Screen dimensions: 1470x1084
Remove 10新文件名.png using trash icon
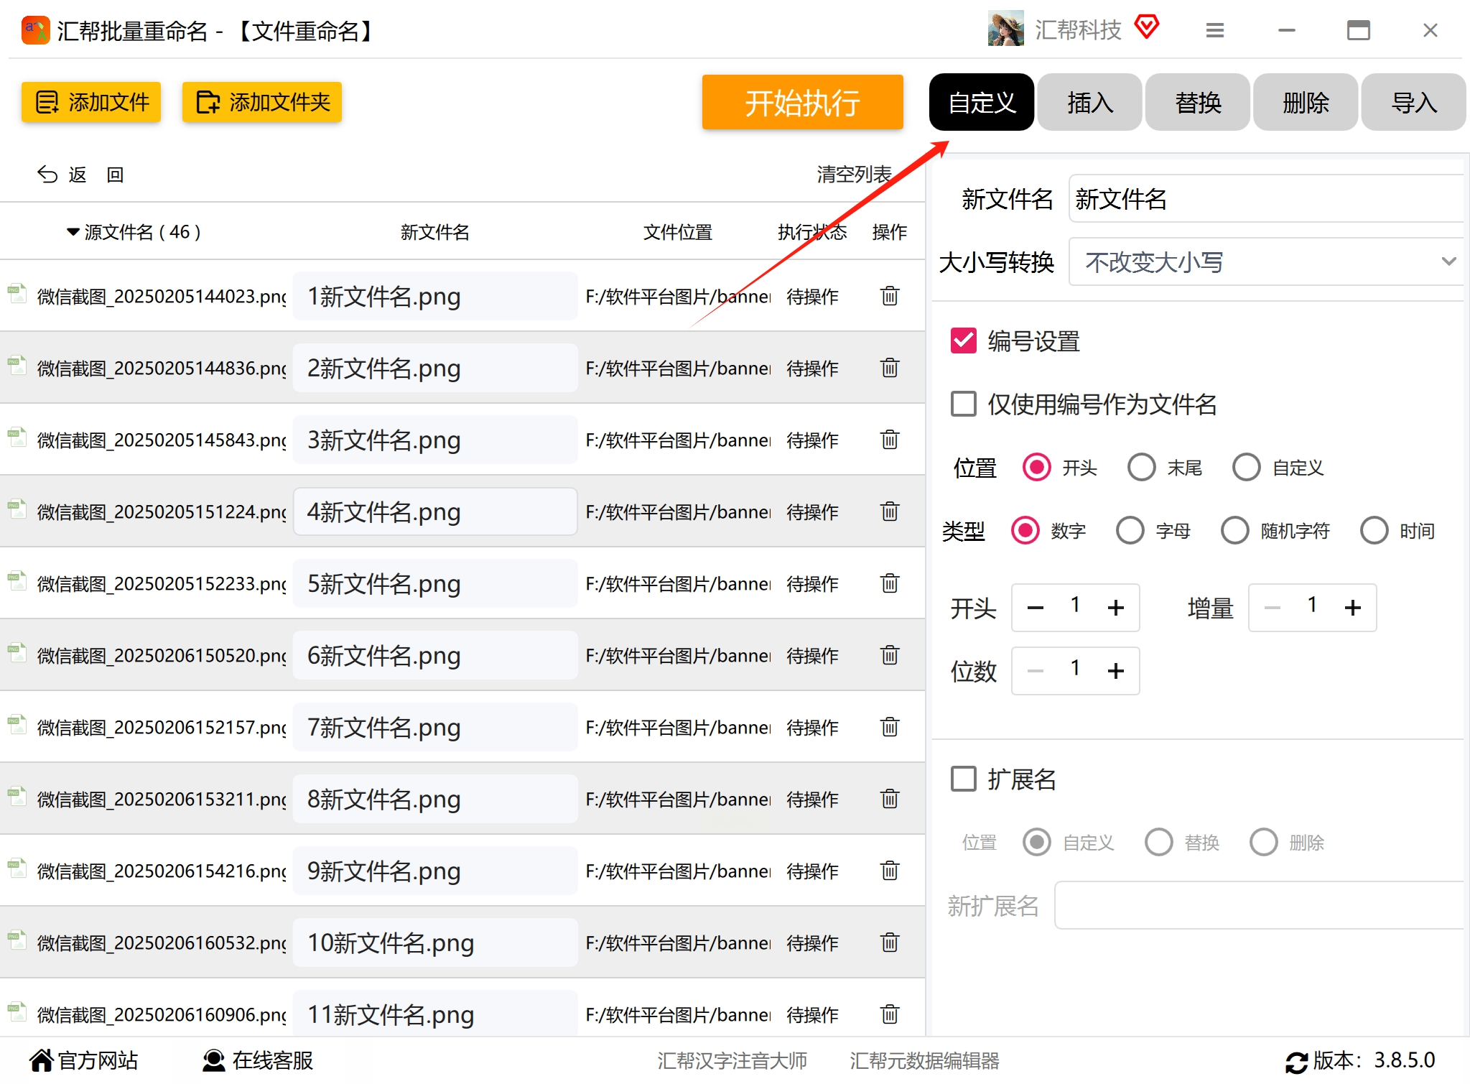click(x=889, y=942)
